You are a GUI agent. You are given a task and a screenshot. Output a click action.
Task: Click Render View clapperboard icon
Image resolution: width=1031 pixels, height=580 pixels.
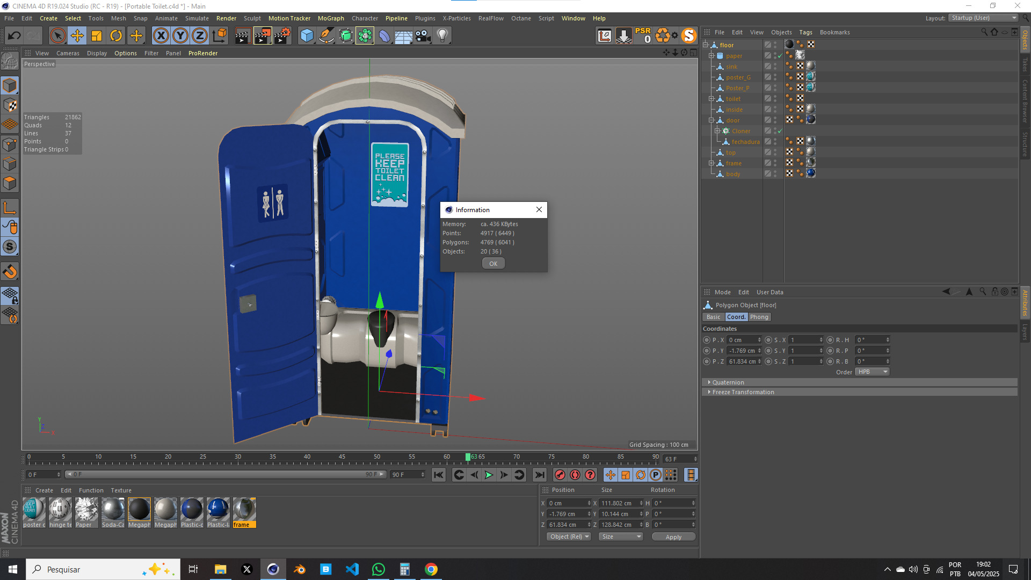pyautogui.click(x=243, y=36)
